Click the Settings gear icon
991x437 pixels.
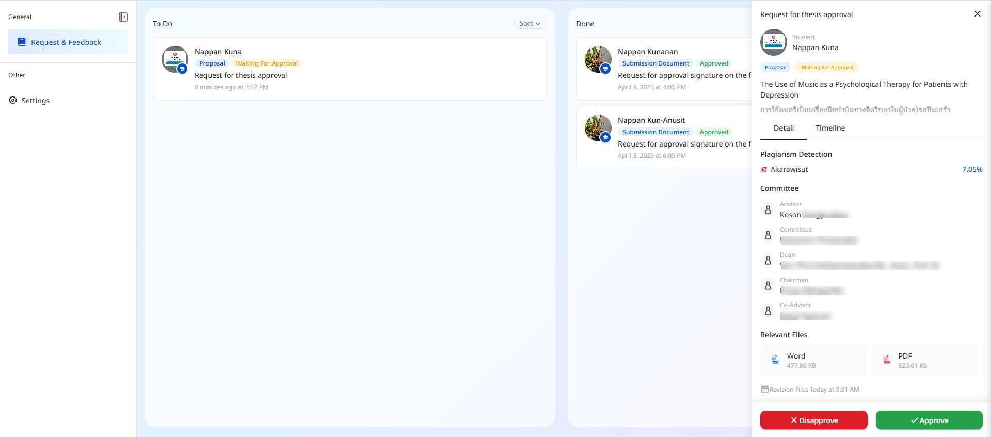point(13,100)
